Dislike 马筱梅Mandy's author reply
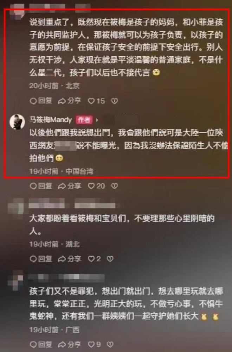Screen dimensions: 232x352 pos(115,186)
